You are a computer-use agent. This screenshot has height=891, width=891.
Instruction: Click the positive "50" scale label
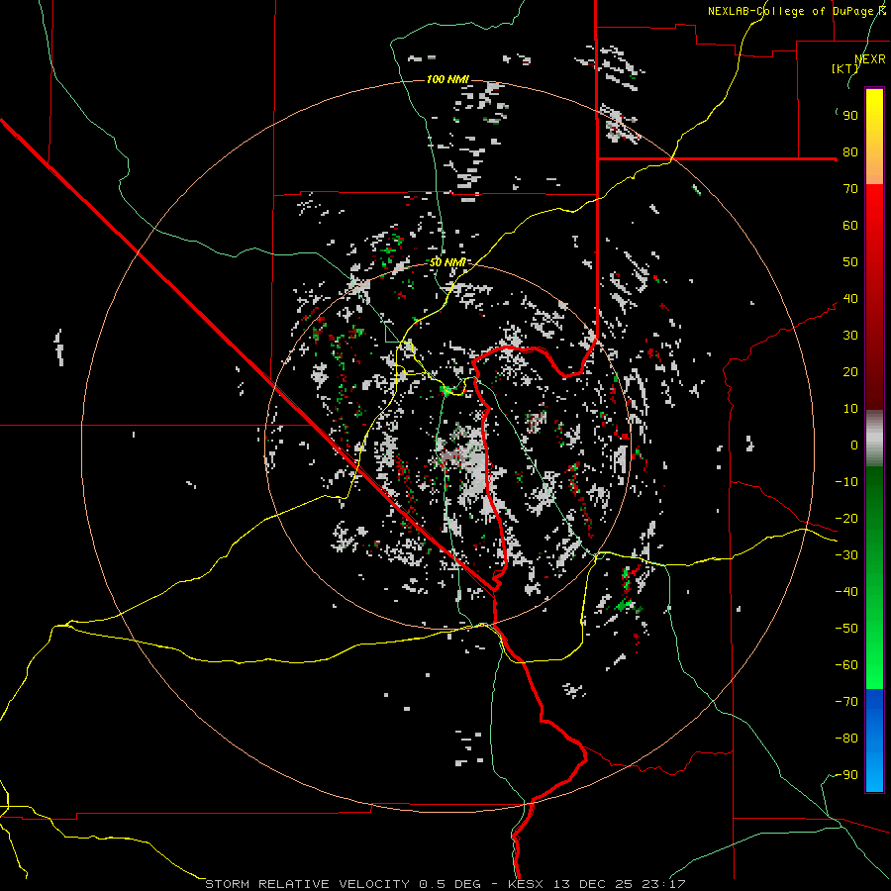(x=850, y=262)
